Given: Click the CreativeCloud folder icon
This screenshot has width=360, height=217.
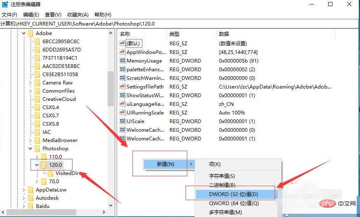Looking at the screenshot, I should coord(37,100).
